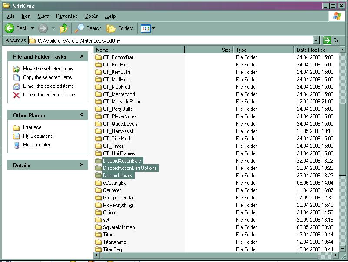Sort by the Date Modified column header
The height and width of the screenshot is (262, 348).
tap(317, 50)
